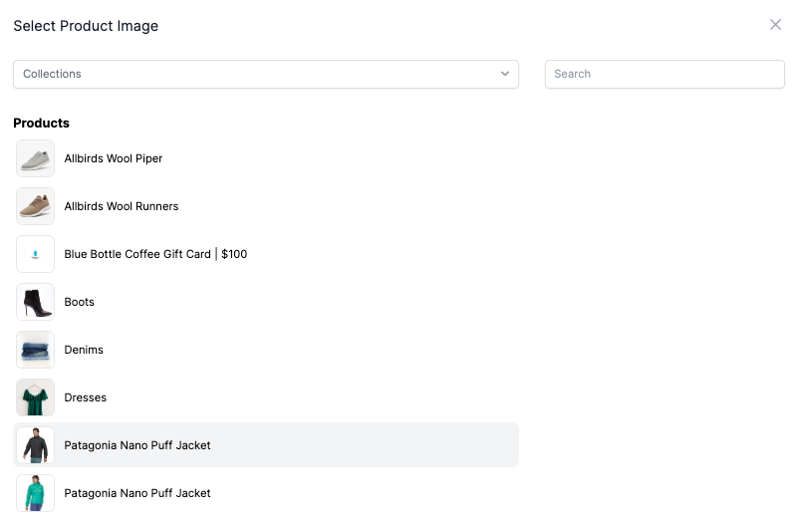Select last Patagonia Nano Puff Jacket name
The height and width of the screenshot is (517, 801).
click(137, 493)
